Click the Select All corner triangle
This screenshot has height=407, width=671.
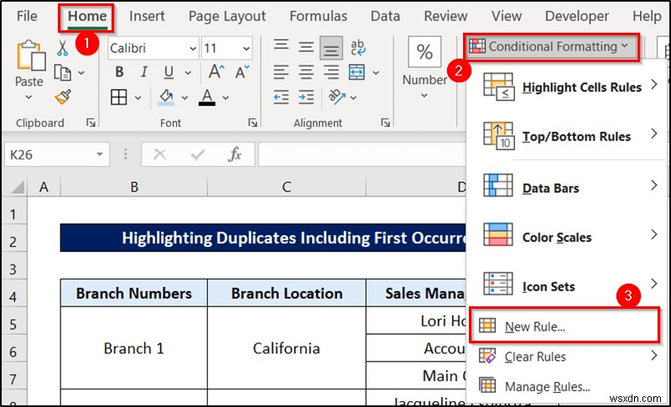coord(18,187)
